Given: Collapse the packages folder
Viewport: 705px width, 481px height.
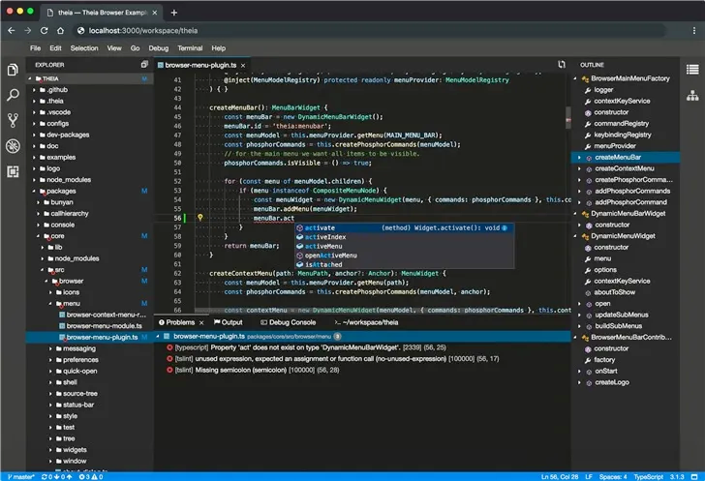Looking at the screenshot, I should tap(34, 191).
